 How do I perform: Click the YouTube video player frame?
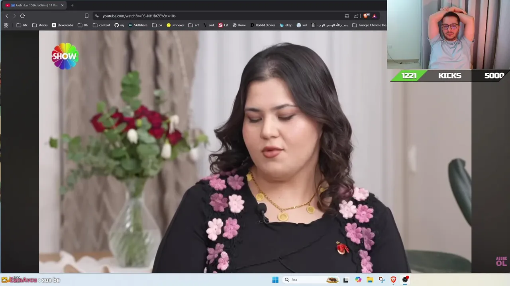pos(255,152)
